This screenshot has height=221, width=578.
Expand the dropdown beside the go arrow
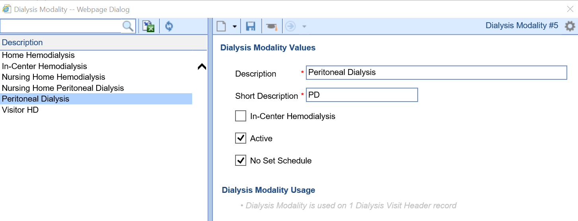tap(304, 27)
